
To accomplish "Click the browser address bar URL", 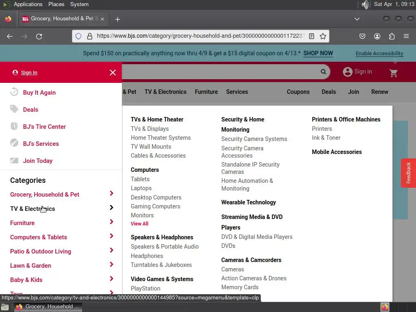I will click(x=201, y=36).
